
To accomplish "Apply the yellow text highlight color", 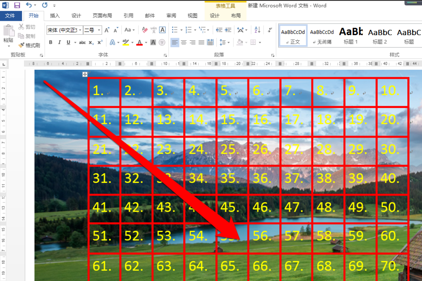I will [126, 42].
